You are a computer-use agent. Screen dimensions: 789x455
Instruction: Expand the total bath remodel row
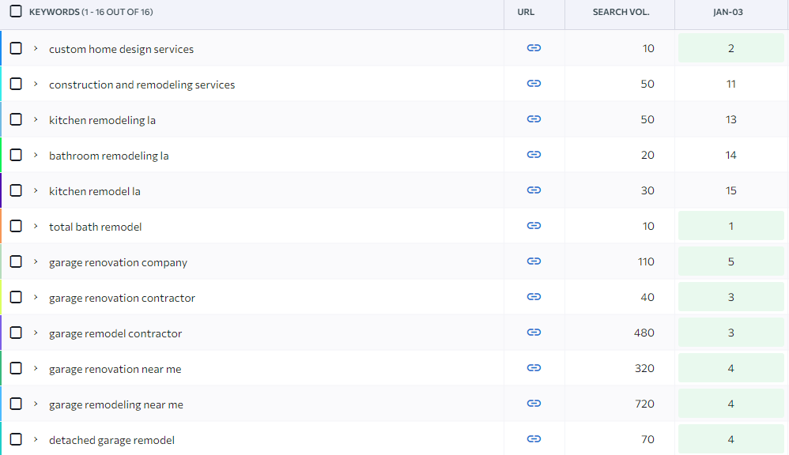pyautogui.click(x=36, y=226)
